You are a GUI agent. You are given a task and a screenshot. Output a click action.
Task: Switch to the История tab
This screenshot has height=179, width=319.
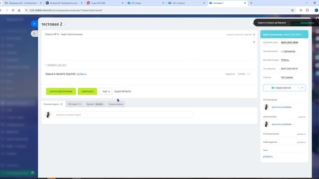point(75,104)
